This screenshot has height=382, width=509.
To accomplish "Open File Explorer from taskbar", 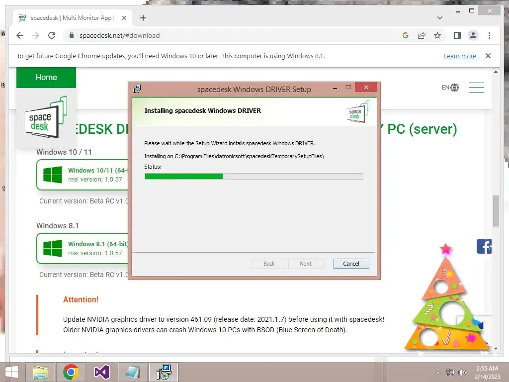I will pos(40,372).
